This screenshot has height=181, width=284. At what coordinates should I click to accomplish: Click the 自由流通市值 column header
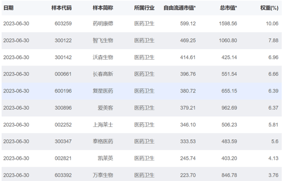coord(180,8)
